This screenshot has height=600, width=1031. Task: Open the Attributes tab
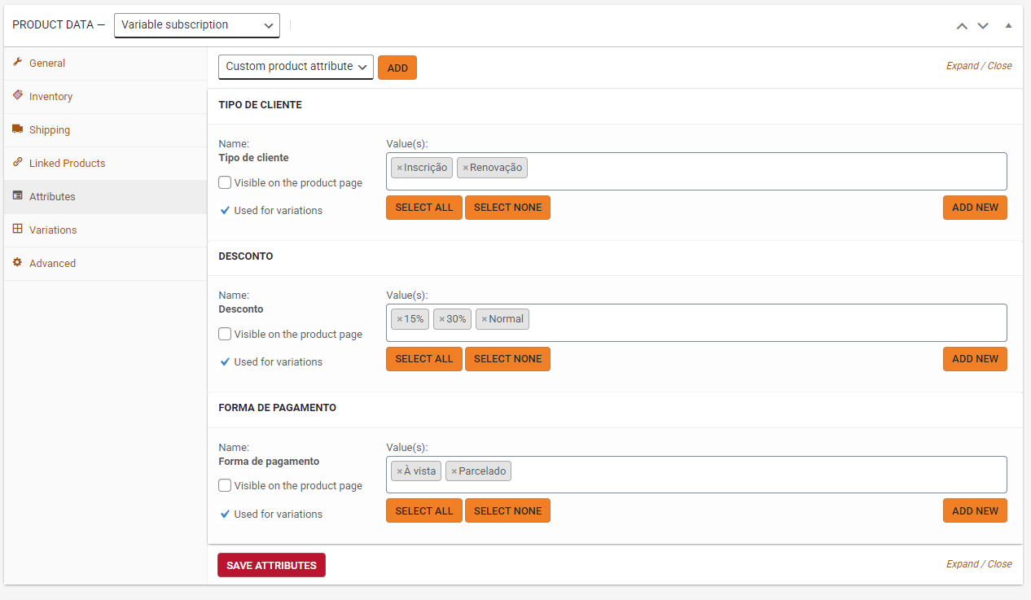[52, 197]
